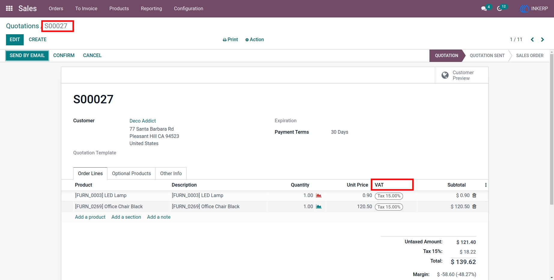554x280 pixels.
Task: Switch to the Other Info tab
Action: [171, 173]
